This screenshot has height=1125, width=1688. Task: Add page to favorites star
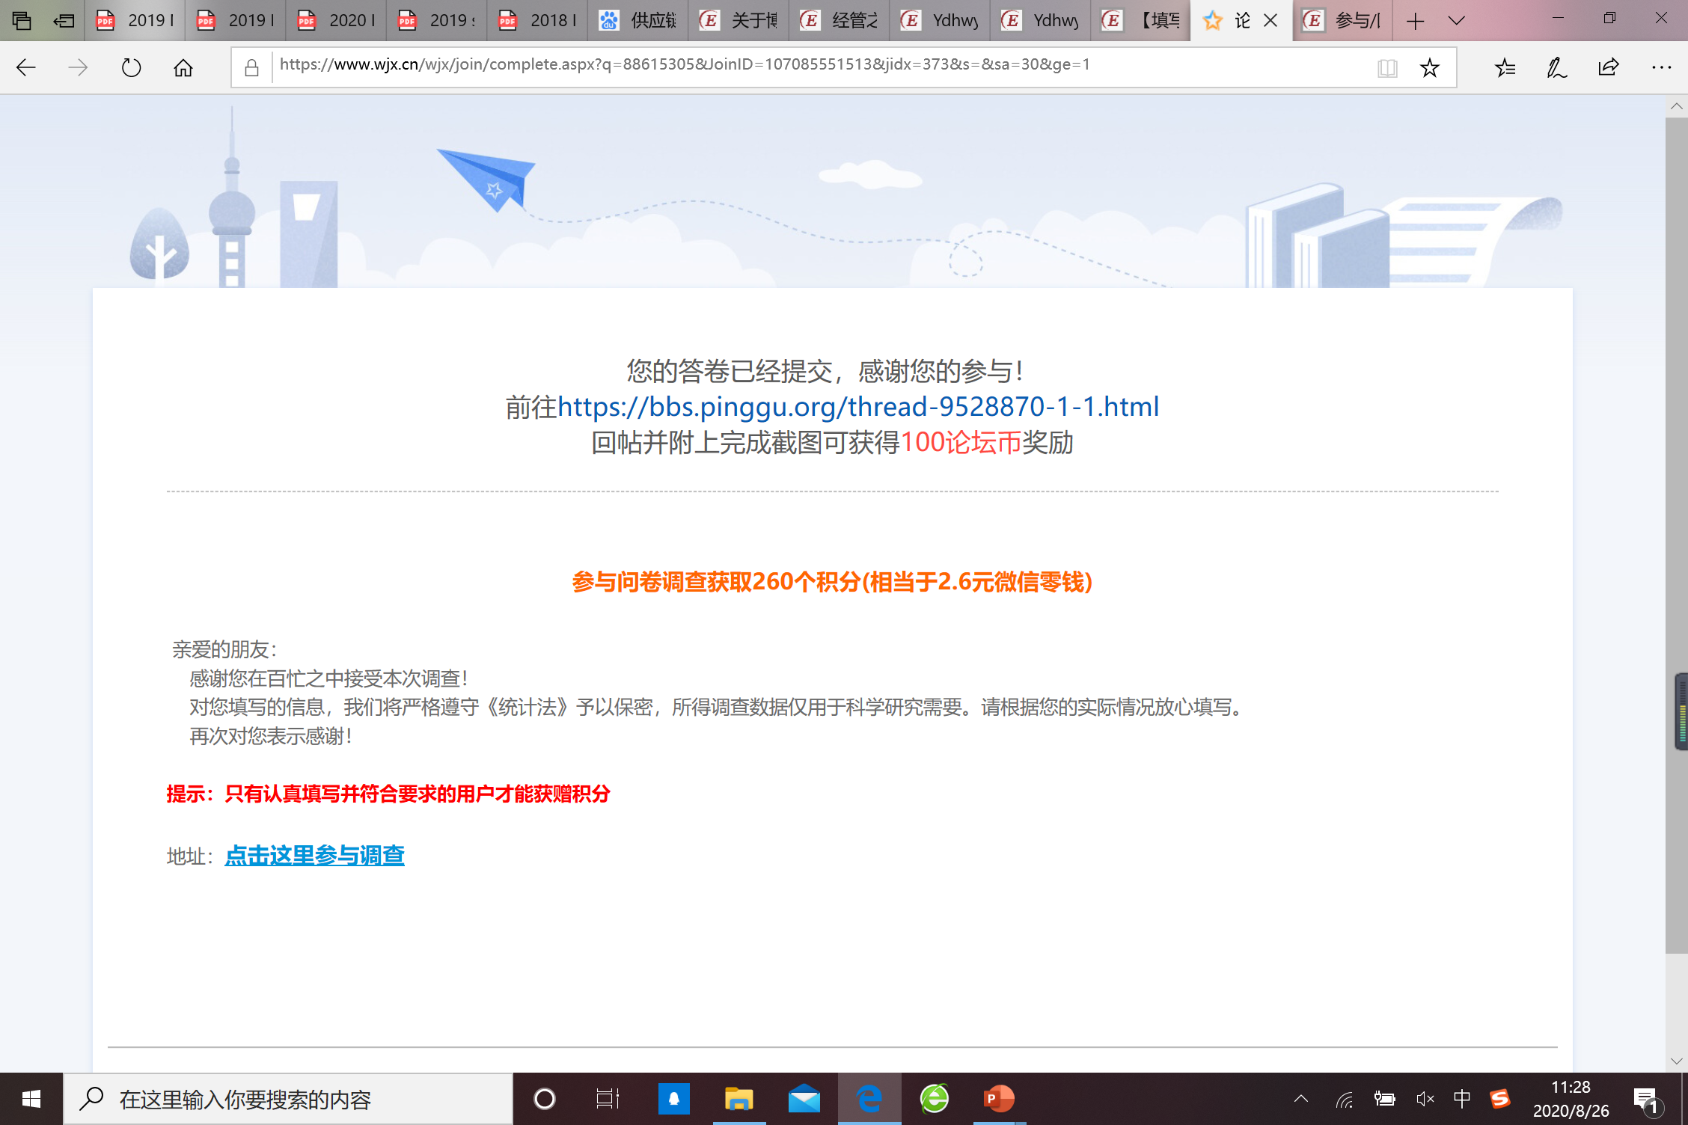[x=1429, y=68]
